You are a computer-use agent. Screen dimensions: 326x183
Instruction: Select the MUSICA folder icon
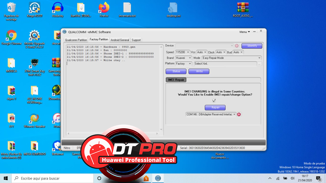11,65
